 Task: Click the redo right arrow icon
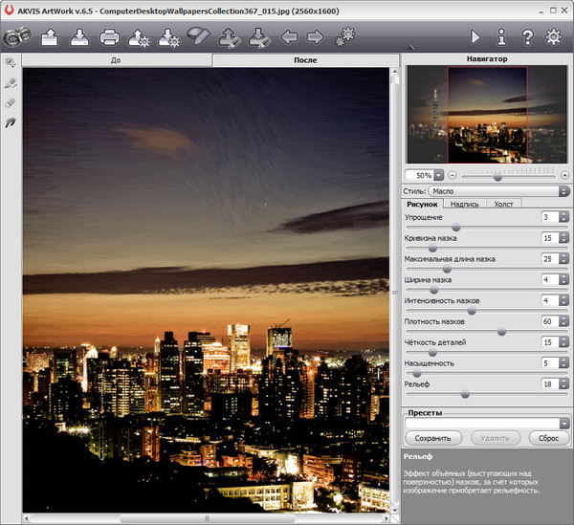[x=314, y=37]
